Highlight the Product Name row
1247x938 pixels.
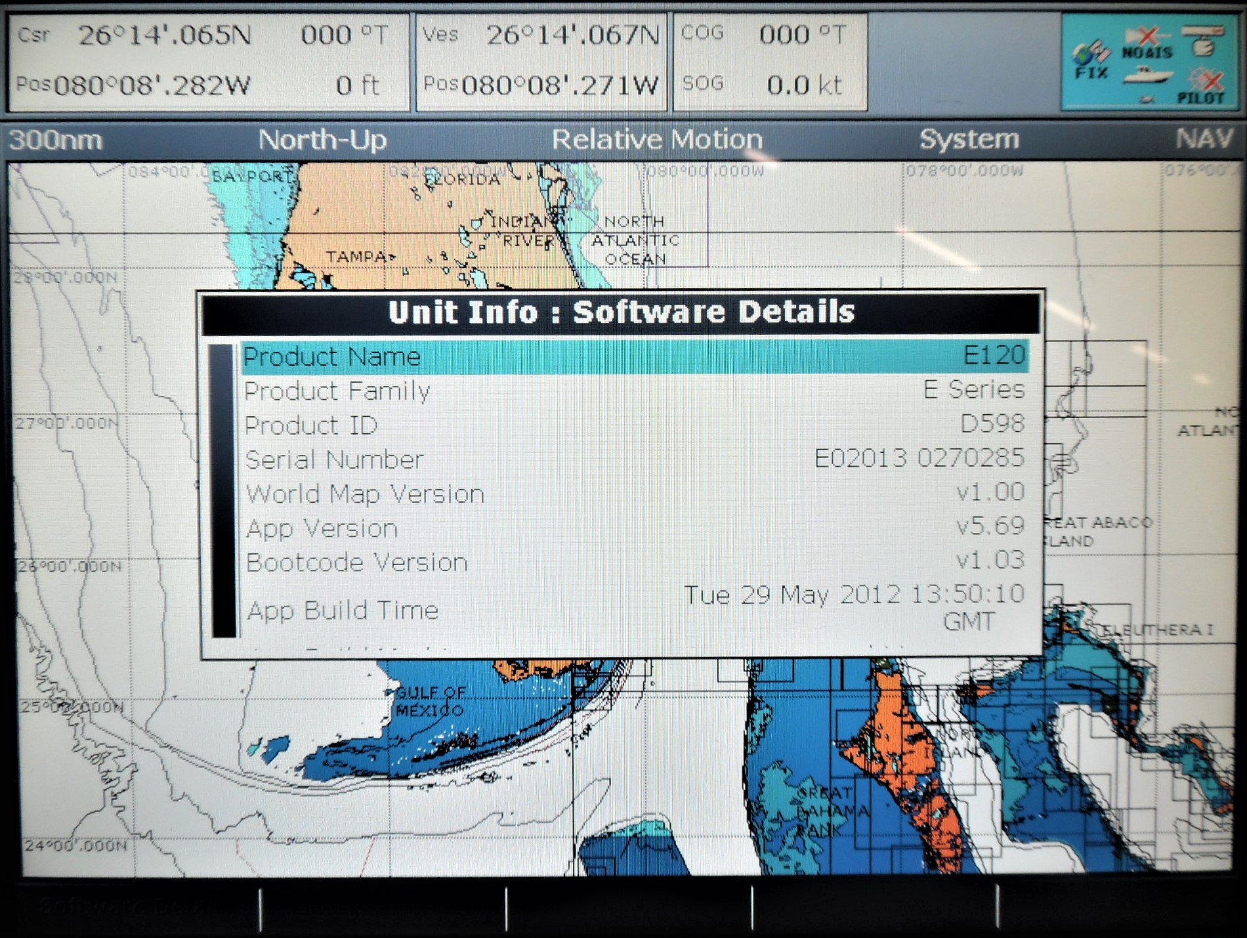(635, 356)
